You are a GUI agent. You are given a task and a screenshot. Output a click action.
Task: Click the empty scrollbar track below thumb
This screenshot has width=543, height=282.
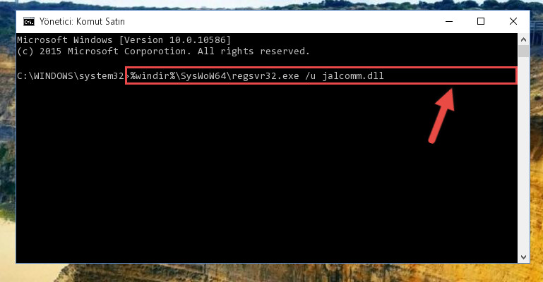(523, 154)
